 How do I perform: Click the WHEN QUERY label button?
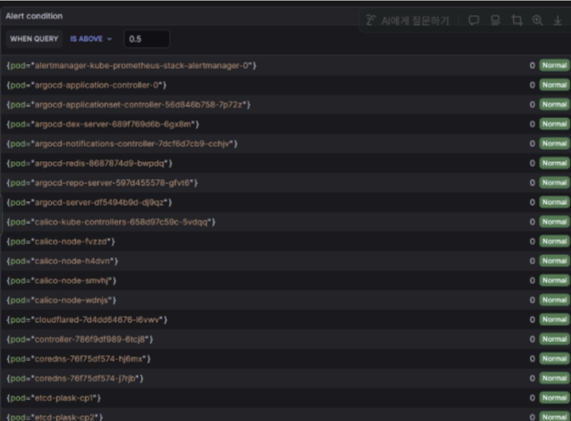click(x=35, y=39)
